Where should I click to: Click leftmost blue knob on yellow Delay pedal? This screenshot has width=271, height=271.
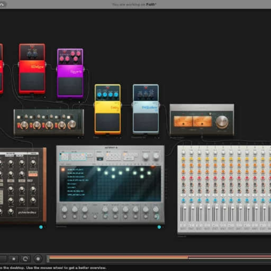pyautogui.click(x=99, y=94)
